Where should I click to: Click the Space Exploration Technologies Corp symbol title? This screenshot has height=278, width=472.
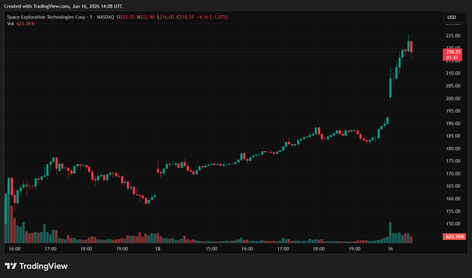pos(46,17)
